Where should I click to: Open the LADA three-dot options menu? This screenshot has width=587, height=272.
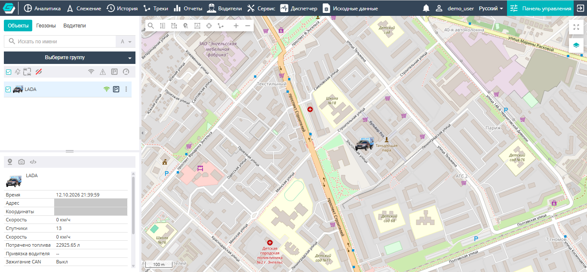(x=126, y=89)
